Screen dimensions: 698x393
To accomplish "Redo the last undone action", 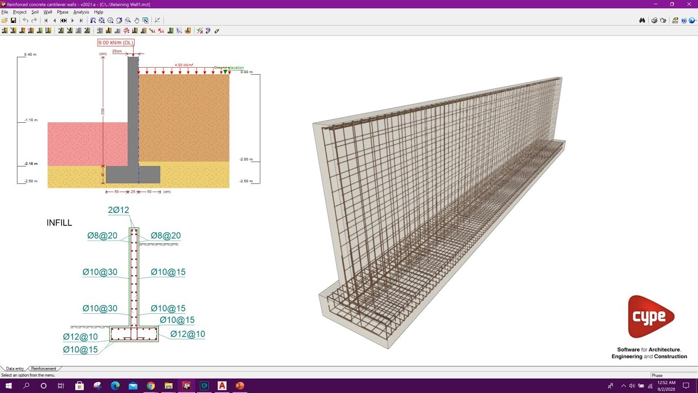I will [34, 20].
